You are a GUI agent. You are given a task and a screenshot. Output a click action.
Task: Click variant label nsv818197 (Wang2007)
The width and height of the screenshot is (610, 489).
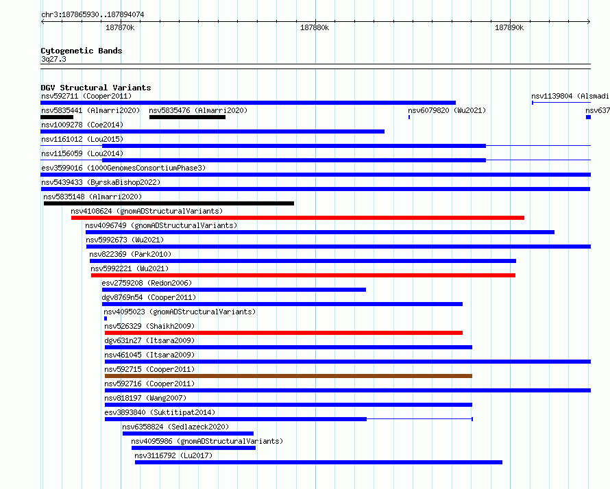click(x=145, y=398)
